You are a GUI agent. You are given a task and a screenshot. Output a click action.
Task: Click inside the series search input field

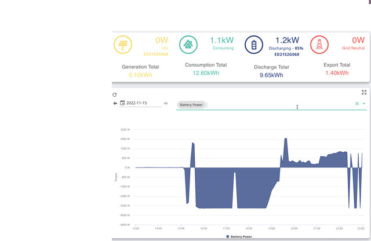coord(279,105)
